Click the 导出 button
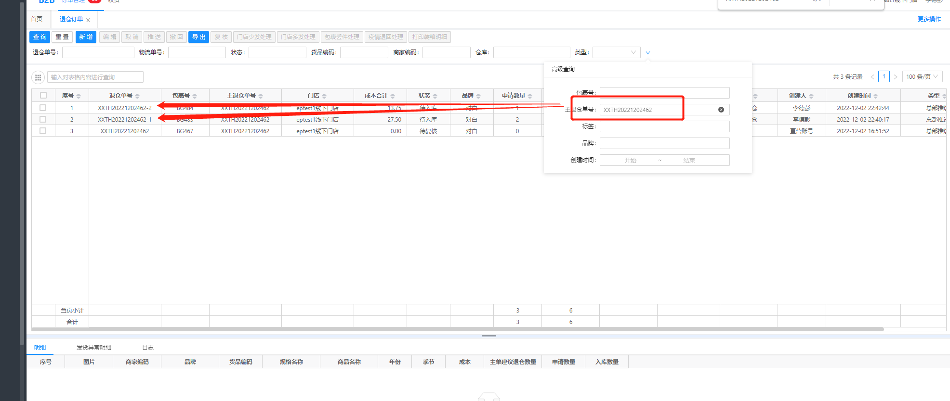The image size is (950, 401). coord(198,37)
